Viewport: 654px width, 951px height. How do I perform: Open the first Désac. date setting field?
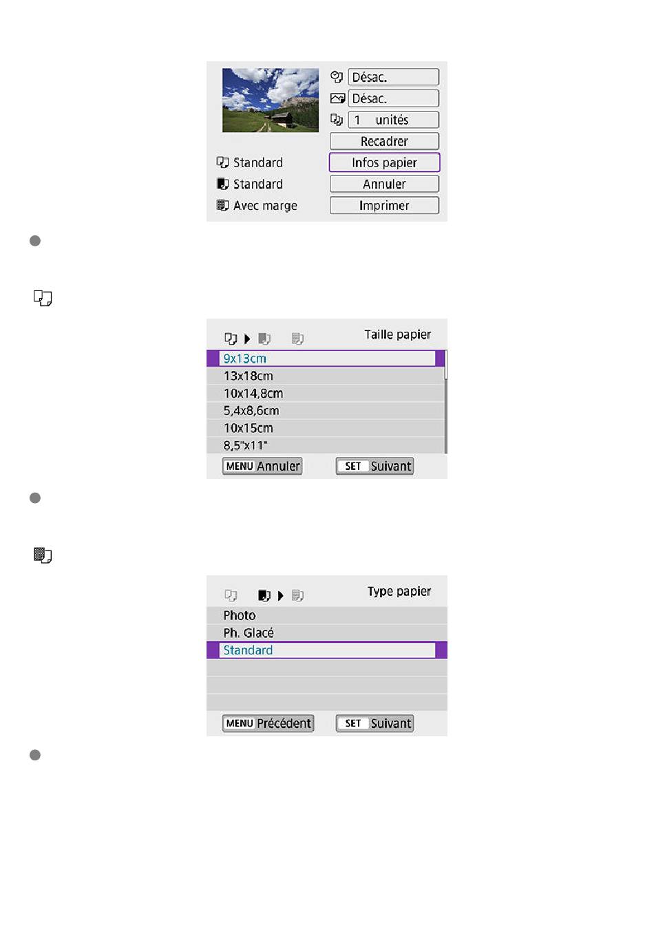(x=393, y=77)
